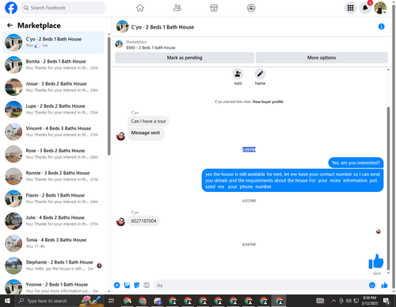Open Windows Start button

[x=7, y=301]
